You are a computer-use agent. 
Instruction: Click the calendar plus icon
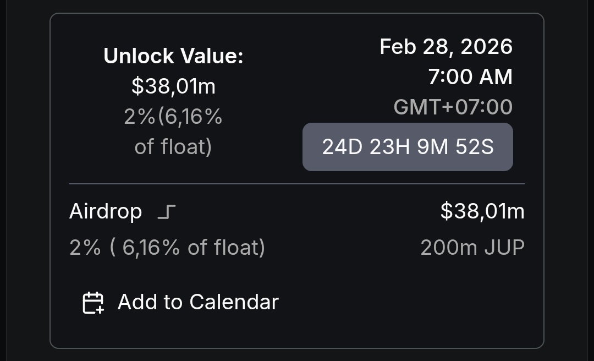tap(93, 303)
